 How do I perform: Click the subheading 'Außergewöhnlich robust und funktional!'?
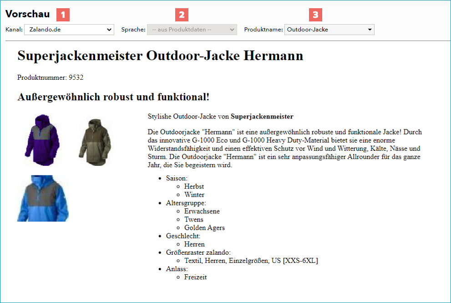[113, 97]
